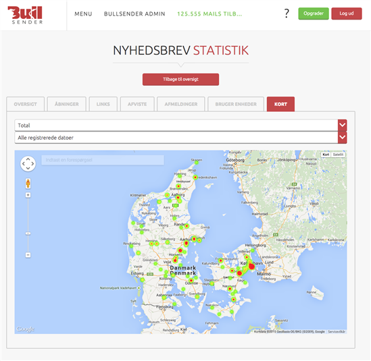Image resolution: width=371 pixels, height=361 pixels.
Task: Open the MENU navigation item
Action: coord(83,14)
